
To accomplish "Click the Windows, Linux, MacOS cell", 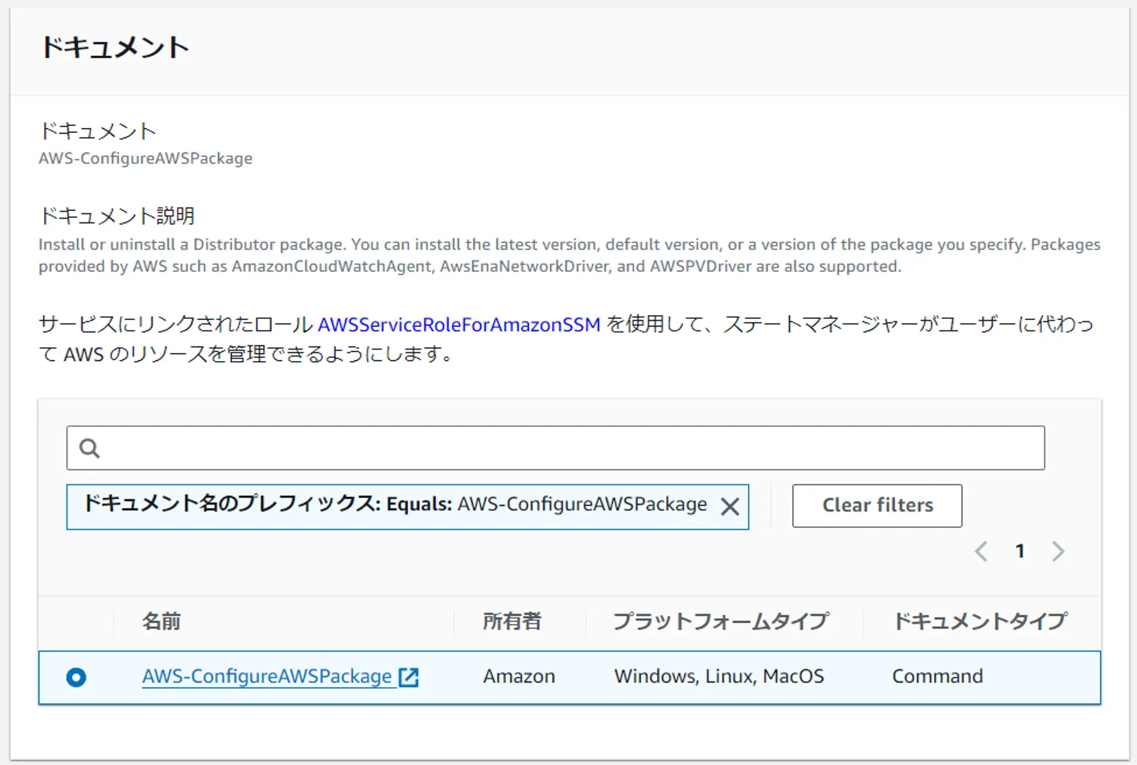I will [719, 676].
